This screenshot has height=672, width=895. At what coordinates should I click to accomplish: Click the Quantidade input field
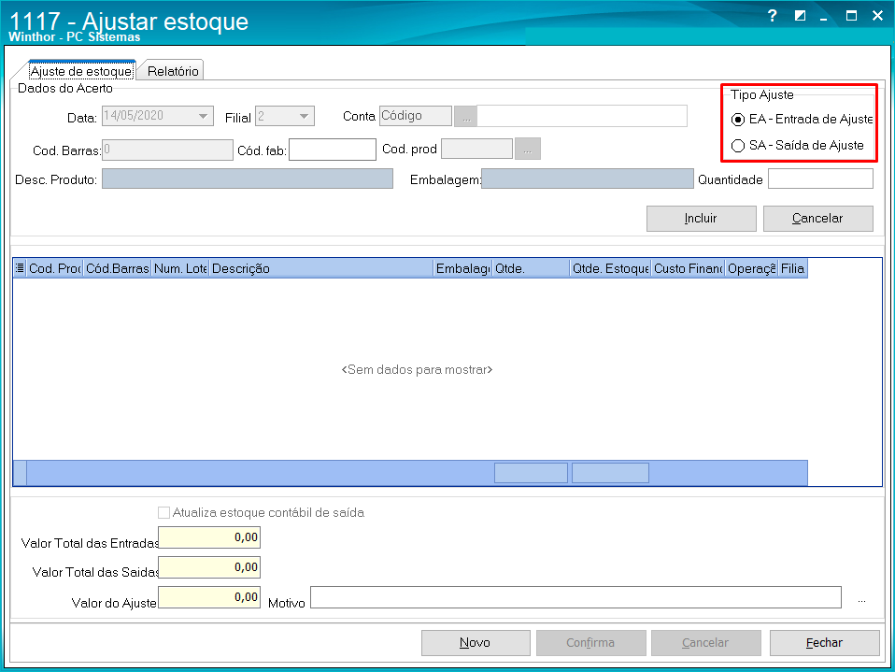click(821, 179)
